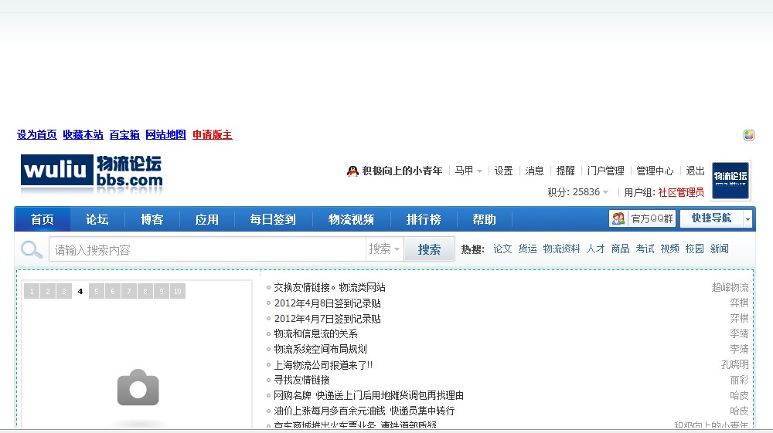This screenshot has height=433, width=773.
Task: Click the 官方QQ群 people icon
Action: click(618, 218)
